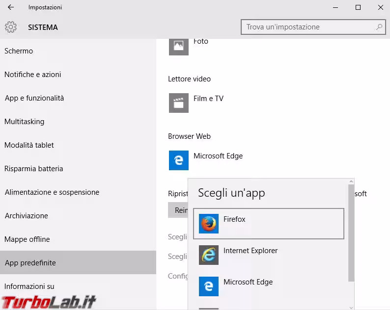The width and height of the screenshot is (390, 310).
Task: Open Mappe offline settings
Action: [78, 239]
